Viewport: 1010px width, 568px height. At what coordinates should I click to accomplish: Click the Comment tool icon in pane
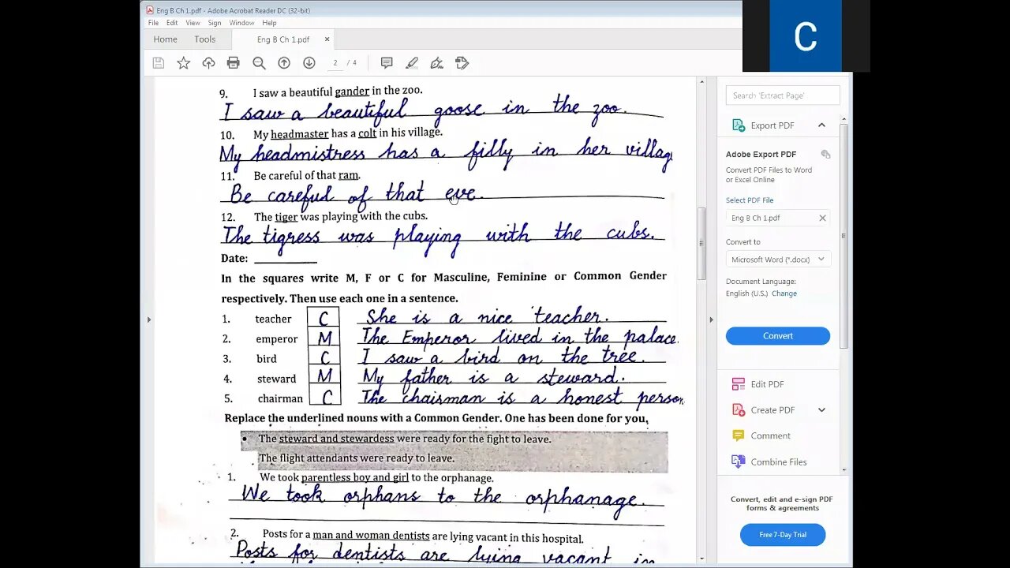pos(739,435)
